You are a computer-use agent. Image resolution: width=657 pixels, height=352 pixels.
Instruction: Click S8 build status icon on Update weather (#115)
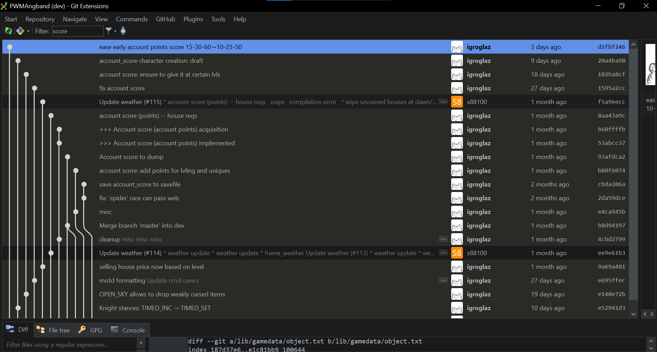457,102
